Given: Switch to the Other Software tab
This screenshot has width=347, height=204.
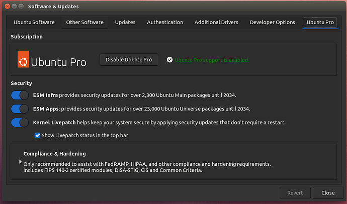Looking at the screenshot, I should click(x=84, y=23).
